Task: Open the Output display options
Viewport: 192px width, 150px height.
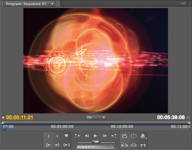Action: click(143, 136)
